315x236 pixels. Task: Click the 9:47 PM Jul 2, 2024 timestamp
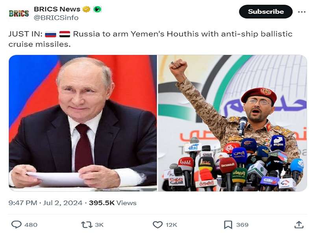[x=45, y=203]
